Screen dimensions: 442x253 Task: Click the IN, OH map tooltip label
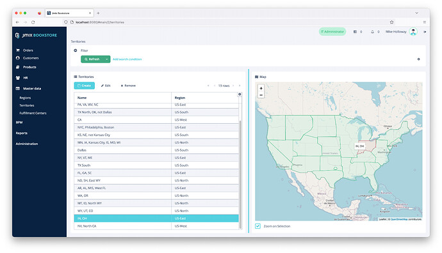(360, 146)
